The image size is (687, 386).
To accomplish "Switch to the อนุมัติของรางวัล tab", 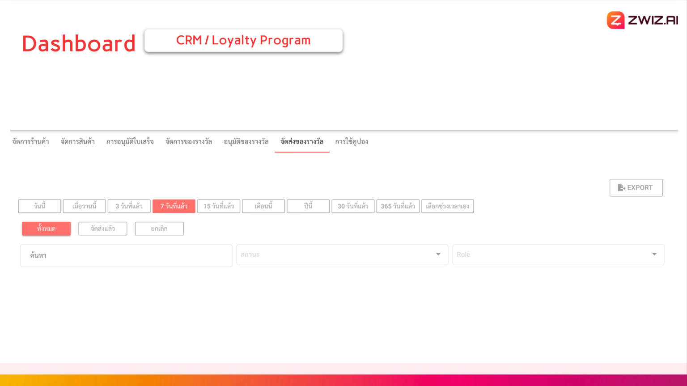I will click(246, 141).
